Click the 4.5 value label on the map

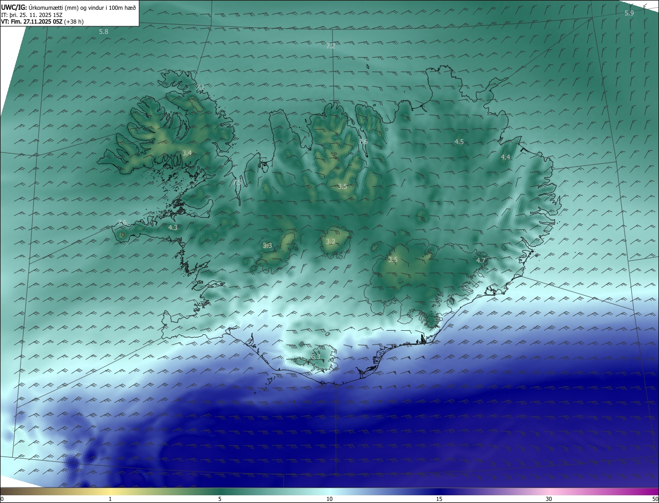click(x=459, y=141)
